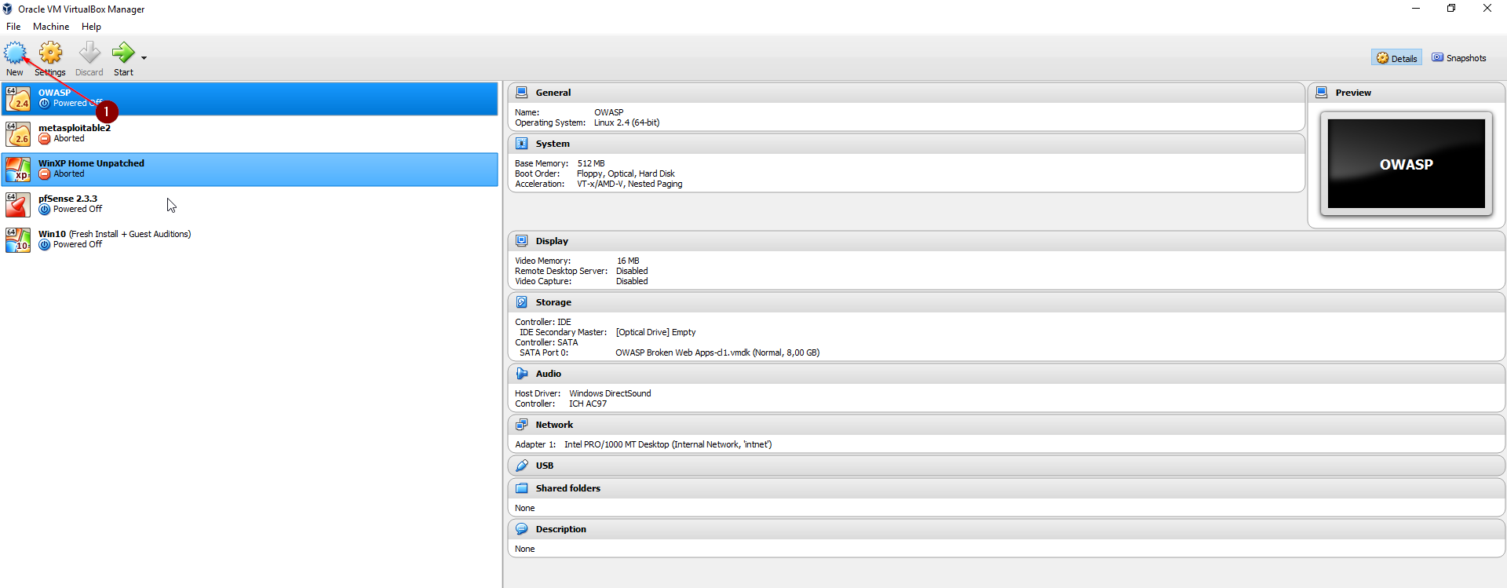Click the Win10 OS icon
1507x588 pixels.
click(x=18, y=240)
